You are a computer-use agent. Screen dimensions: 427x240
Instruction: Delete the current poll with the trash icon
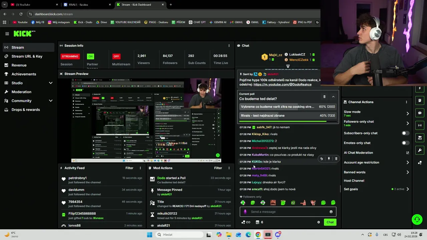pos(324,97)
